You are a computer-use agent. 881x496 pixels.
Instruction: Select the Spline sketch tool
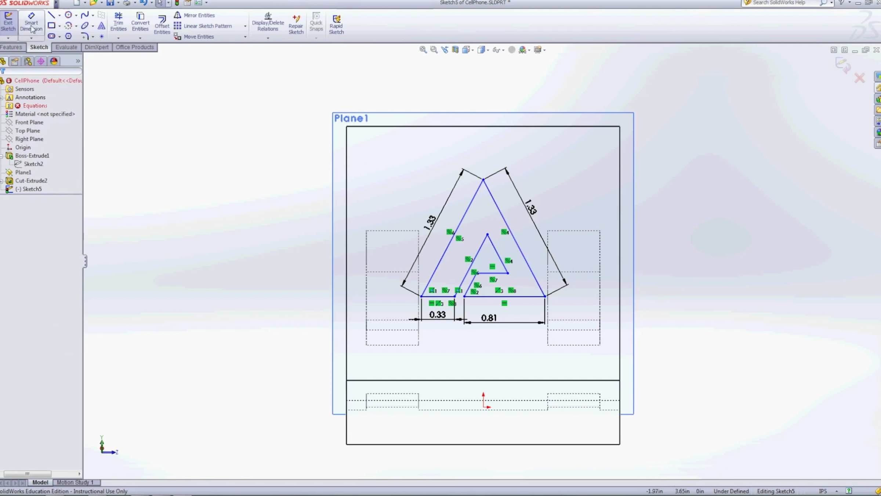[x=85, y=15]
